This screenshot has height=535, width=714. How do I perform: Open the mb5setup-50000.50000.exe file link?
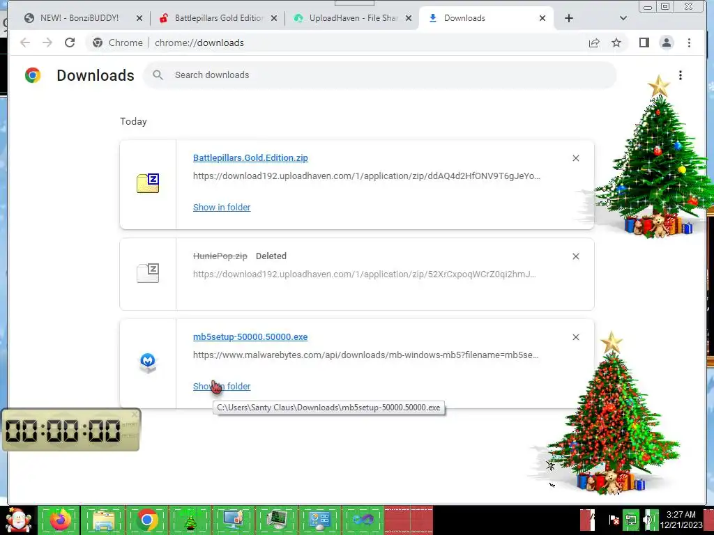click(x=250, y=337)
